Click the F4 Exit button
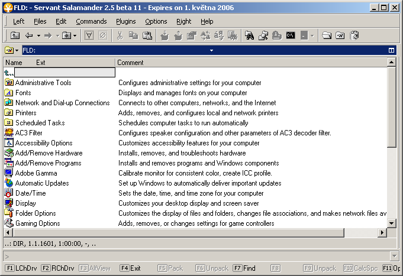Viewport: 403px width, 276px height. pos(131,268)
